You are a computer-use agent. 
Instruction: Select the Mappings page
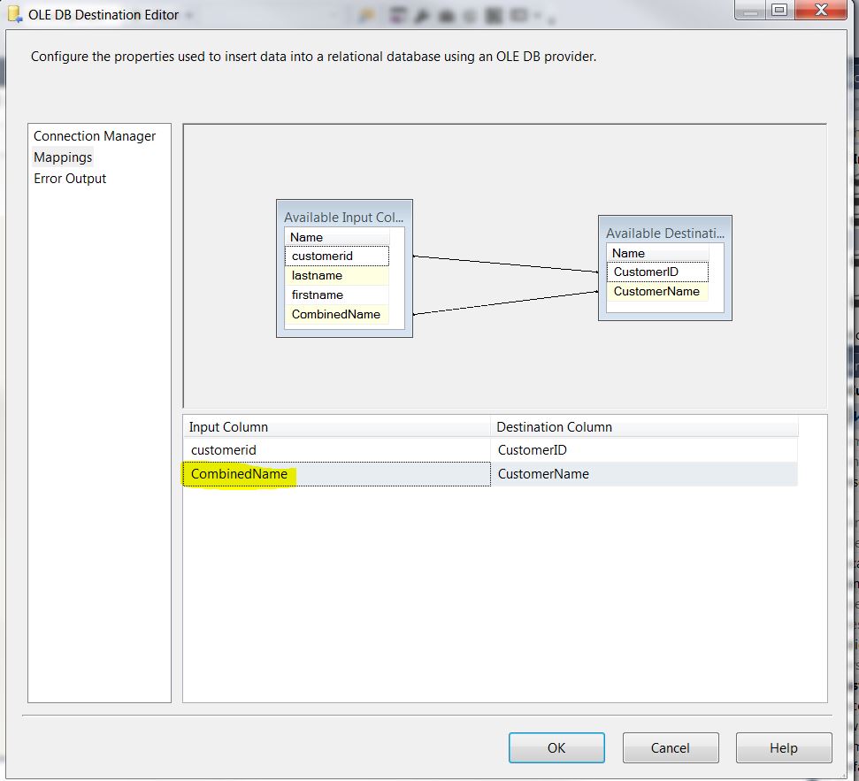coord(62,157)
